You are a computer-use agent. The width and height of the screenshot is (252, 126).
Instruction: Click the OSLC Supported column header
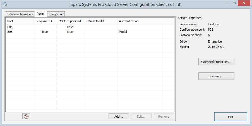click(x=70, y=21)
